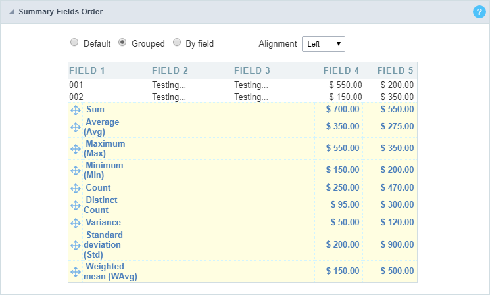Click the blue help question mark icon
This screenshot has height=295, width=490.
coord(478,12)
